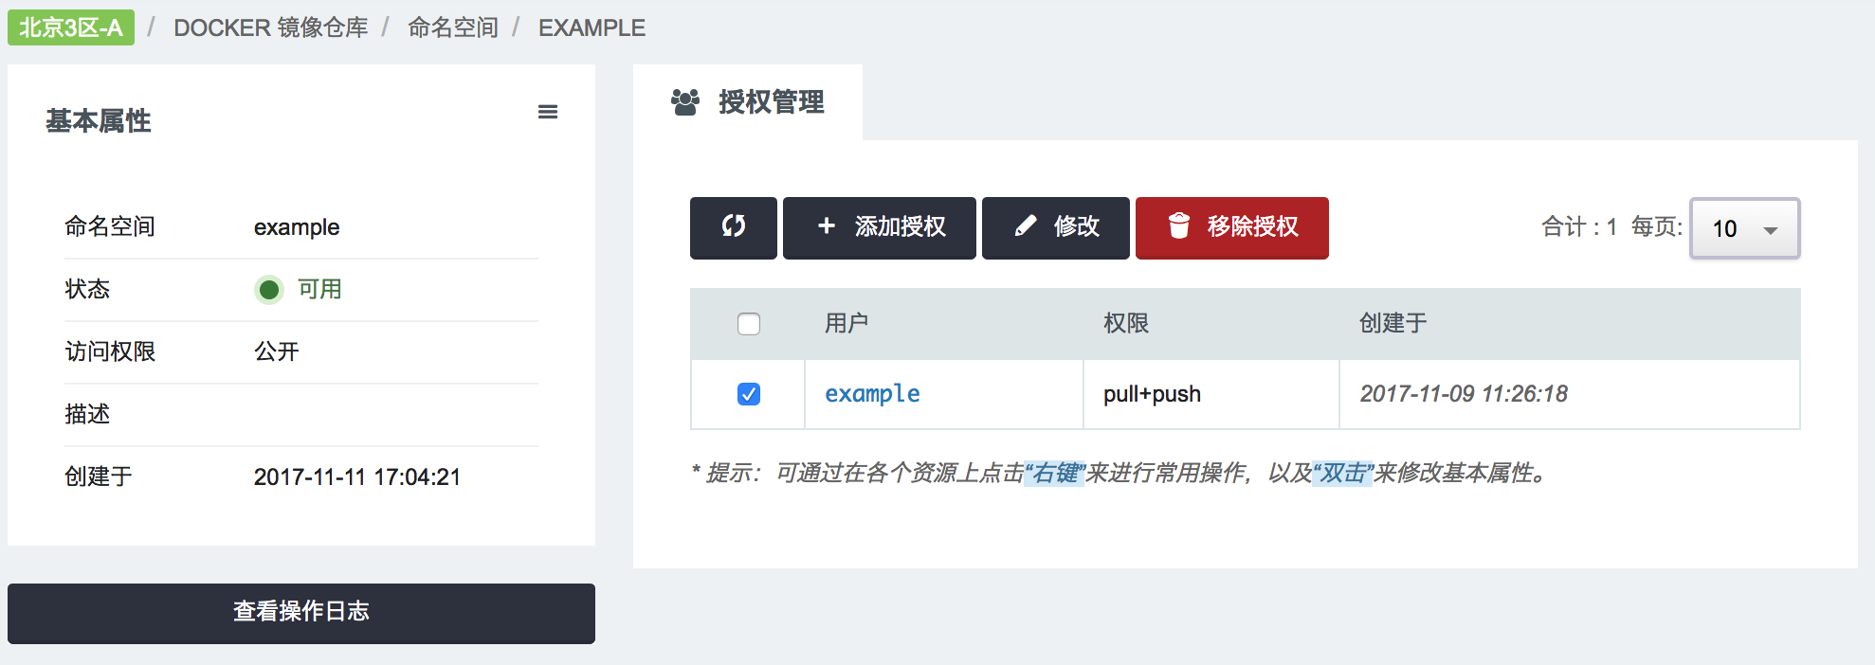Click the 北京3区-A region badge

71,27
